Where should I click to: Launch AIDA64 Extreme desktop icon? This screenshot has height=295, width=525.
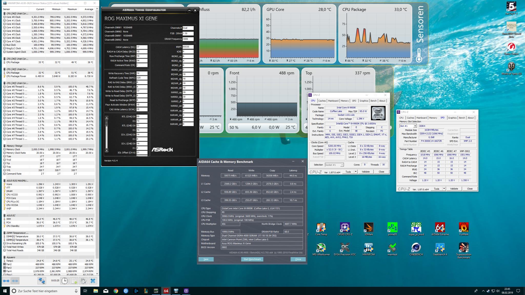pyautogui.click(x=440, y=229)
